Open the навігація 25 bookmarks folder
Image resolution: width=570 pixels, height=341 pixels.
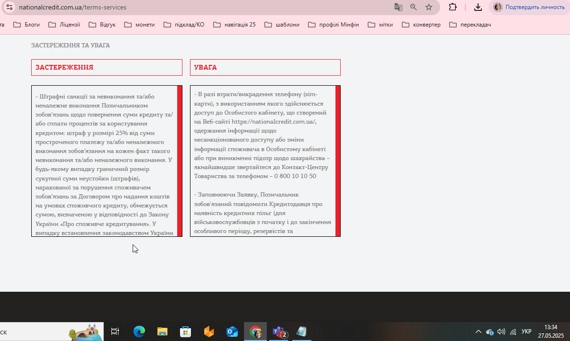point(235,25)
